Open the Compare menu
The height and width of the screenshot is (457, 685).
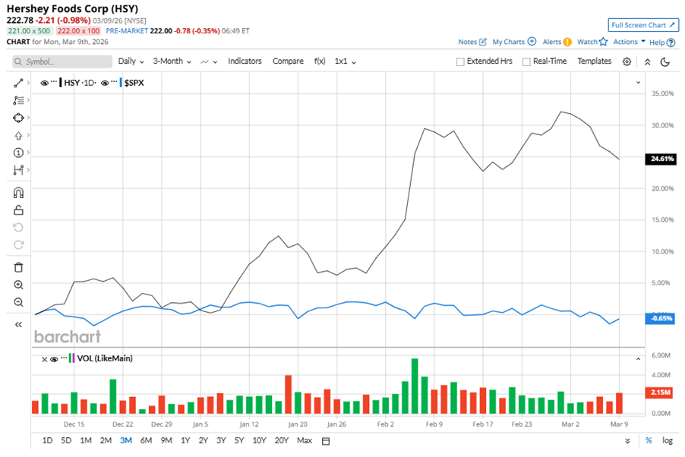(x=288, y=61)
